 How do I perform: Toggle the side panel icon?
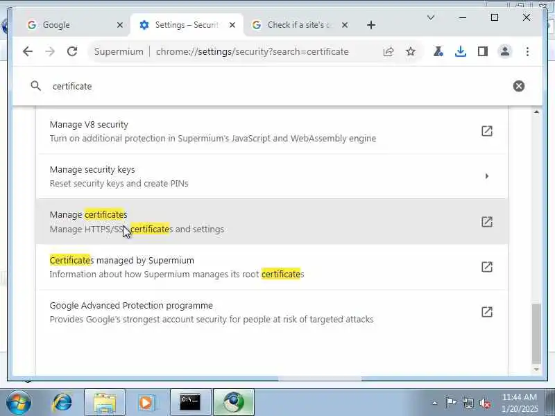click(483, 51)
